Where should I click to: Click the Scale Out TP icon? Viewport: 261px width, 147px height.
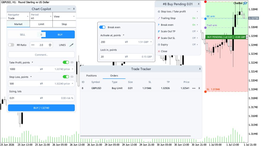point(159,31)
